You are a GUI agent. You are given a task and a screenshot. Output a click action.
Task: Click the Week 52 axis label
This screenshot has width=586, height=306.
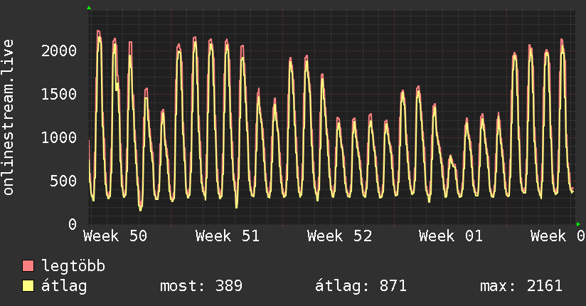339,236
